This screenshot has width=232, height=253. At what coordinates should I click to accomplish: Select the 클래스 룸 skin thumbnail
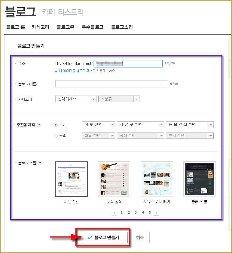click(x=199, y=179)
